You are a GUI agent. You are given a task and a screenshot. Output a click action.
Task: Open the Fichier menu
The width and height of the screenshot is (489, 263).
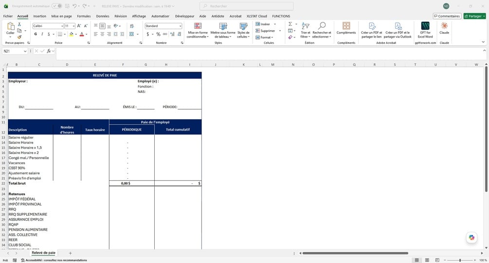8,16
